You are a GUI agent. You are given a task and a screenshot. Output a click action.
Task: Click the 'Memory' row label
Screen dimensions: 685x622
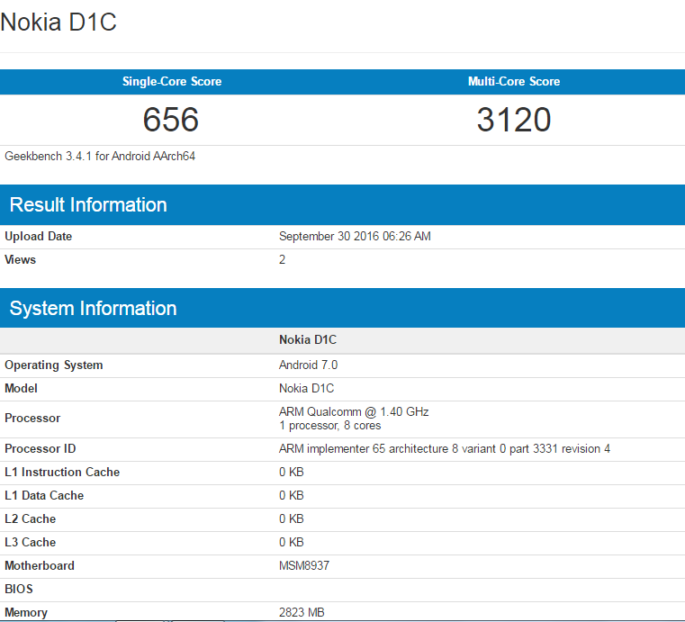[x=26, y=612]
